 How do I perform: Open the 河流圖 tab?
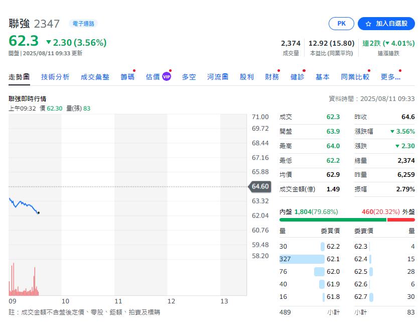[x=217, y=77]
